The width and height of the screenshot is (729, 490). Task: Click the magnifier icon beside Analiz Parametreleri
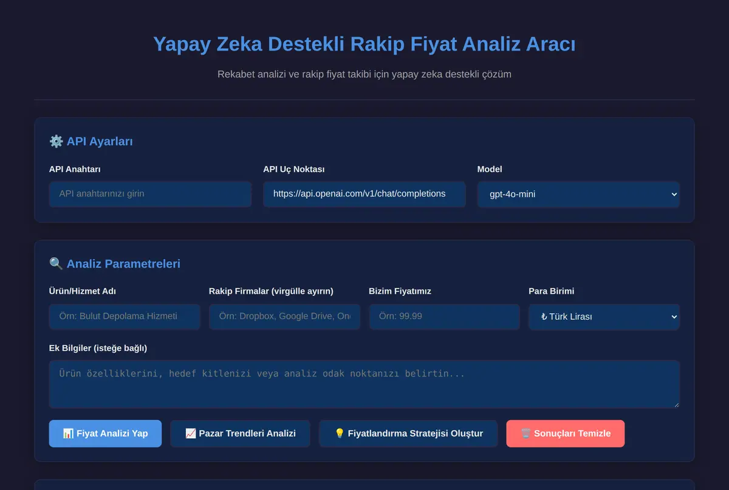[x=56, y=264]
